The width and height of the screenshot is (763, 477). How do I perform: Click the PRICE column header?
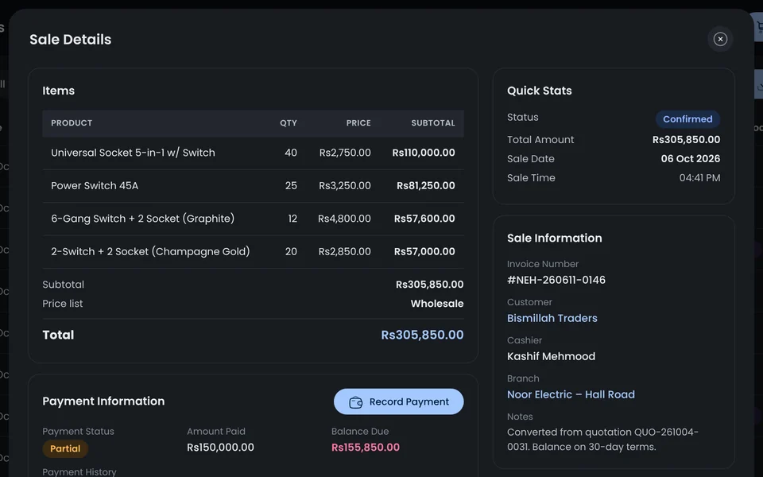coord(358,123)
